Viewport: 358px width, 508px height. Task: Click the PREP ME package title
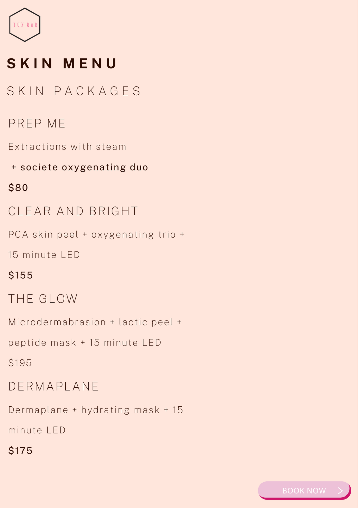[37, 124]
